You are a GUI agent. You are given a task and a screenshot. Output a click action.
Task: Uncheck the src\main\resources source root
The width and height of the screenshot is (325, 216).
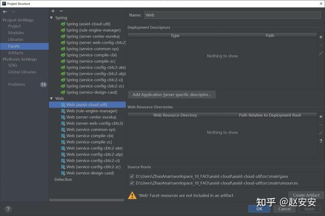tap(132, 183)
